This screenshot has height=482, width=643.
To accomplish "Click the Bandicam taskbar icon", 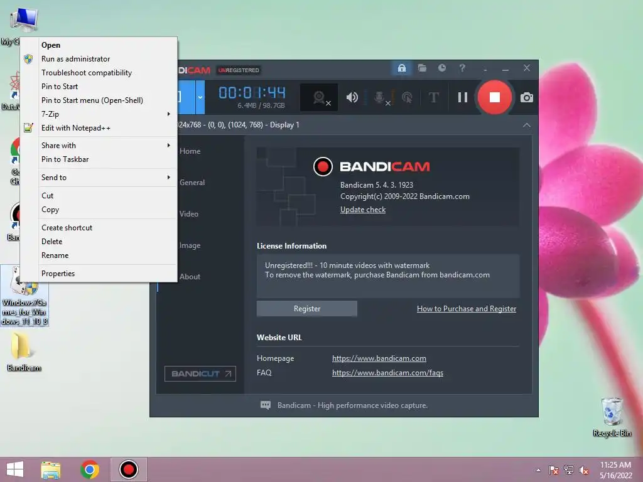I will pyautogui.click(x=128, y=469).
